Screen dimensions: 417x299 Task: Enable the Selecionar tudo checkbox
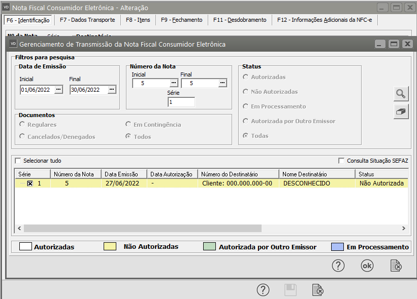tap(18, 161)
